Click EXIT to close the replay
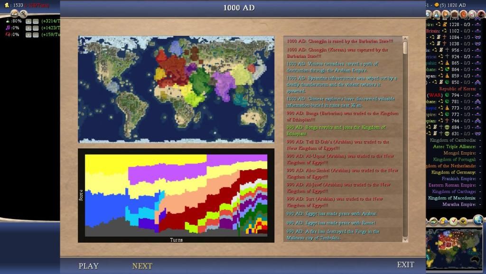The height and width of the screenshot is (274, 486). (405, 265)
